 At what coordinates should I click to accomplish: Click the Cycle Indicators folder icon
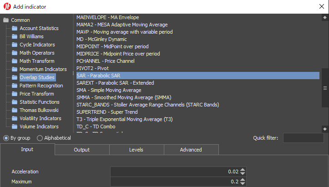15,45
